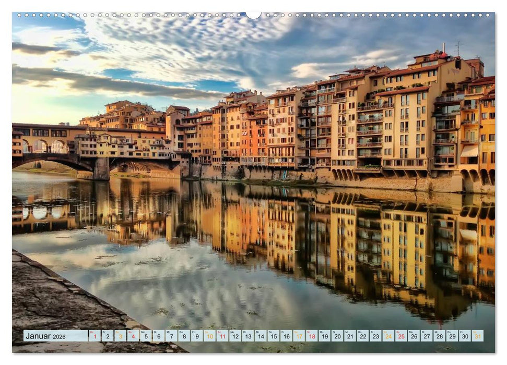Select date 1 under Do
This screenshot has height=365, width=507.
coord(94,336)
